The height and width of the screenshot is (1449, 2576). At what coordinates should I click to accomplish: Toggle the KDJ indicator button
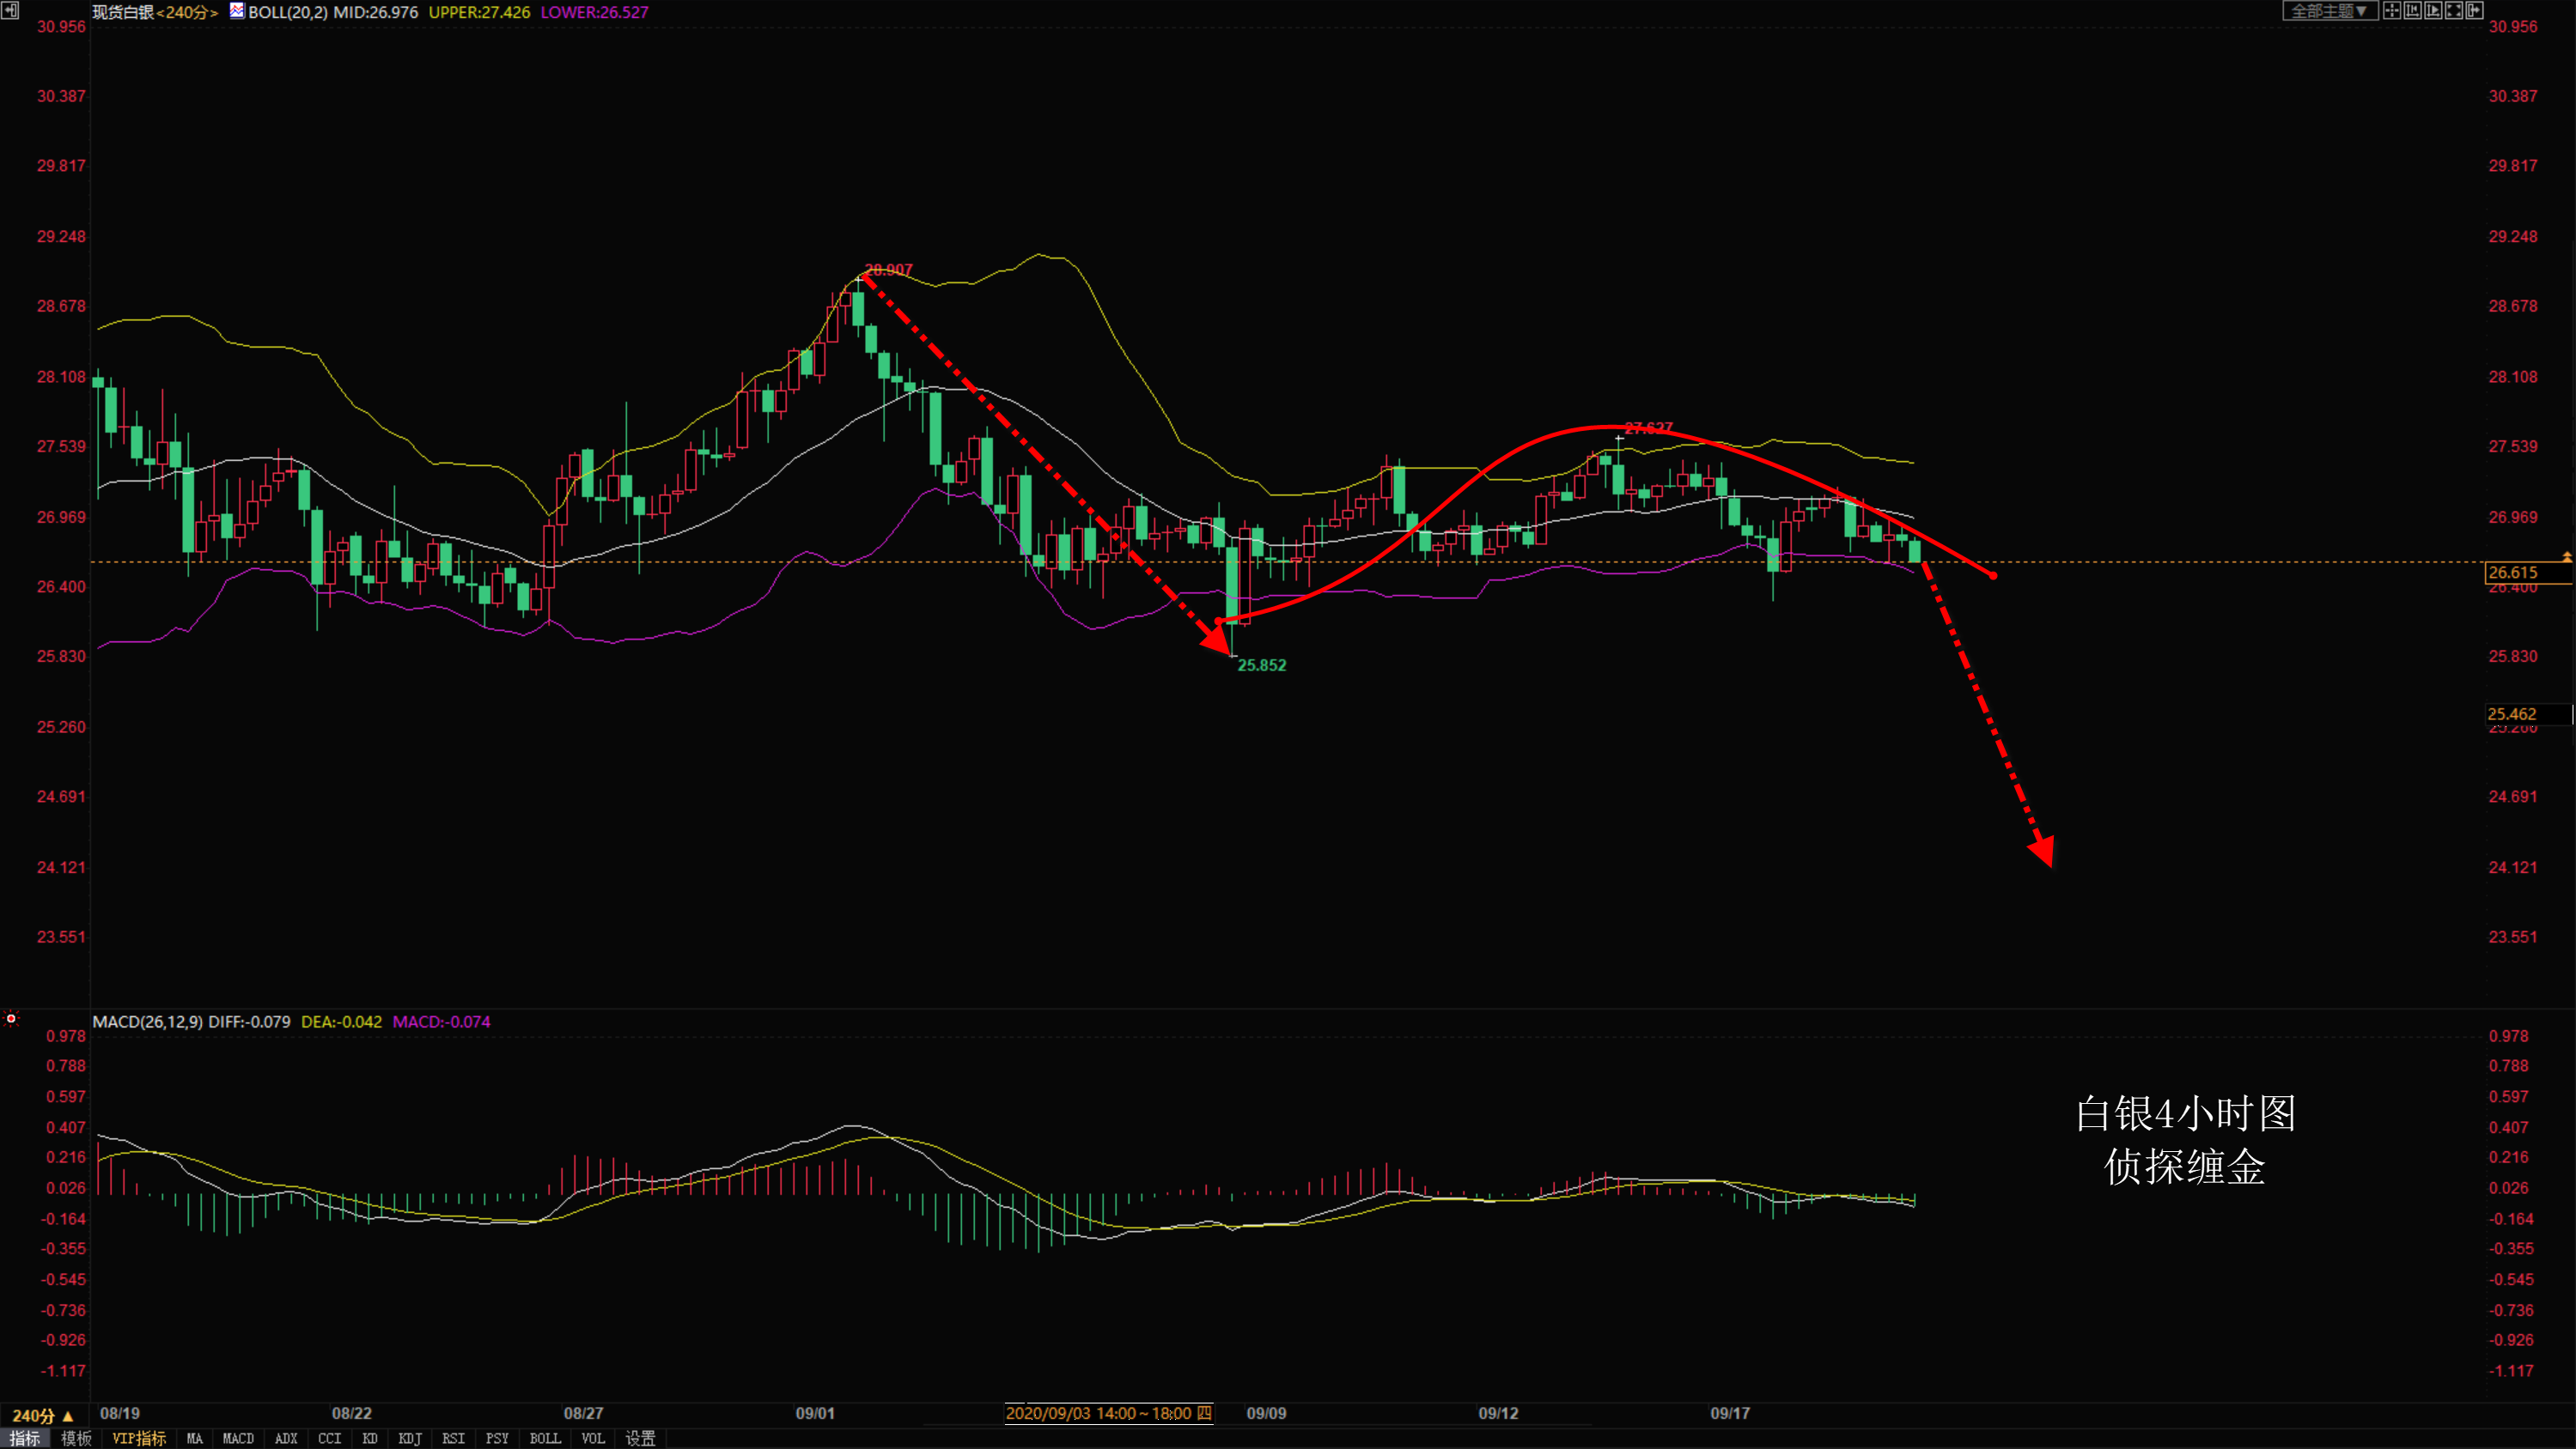pyautogui.click(x=410, y=1438)
